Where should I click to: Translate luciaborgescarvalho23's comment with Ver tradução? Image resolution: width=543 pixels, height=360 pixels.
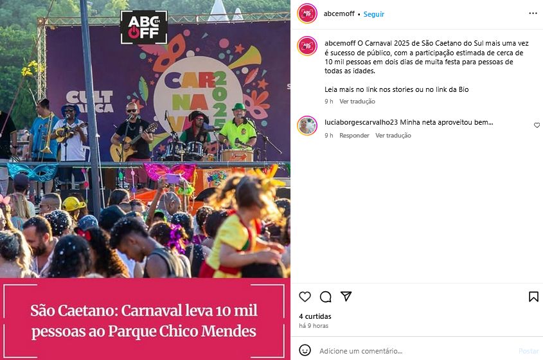click(393, 136)
